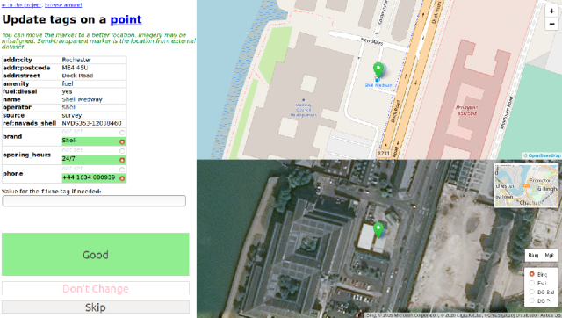Click the source value survey
Viewport: 562px width, 318px height.
[x=72, y=115]
